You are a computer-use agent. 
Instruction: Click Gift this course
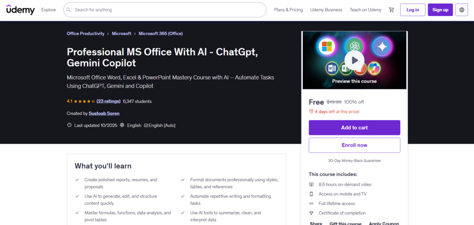pos(345,223)
